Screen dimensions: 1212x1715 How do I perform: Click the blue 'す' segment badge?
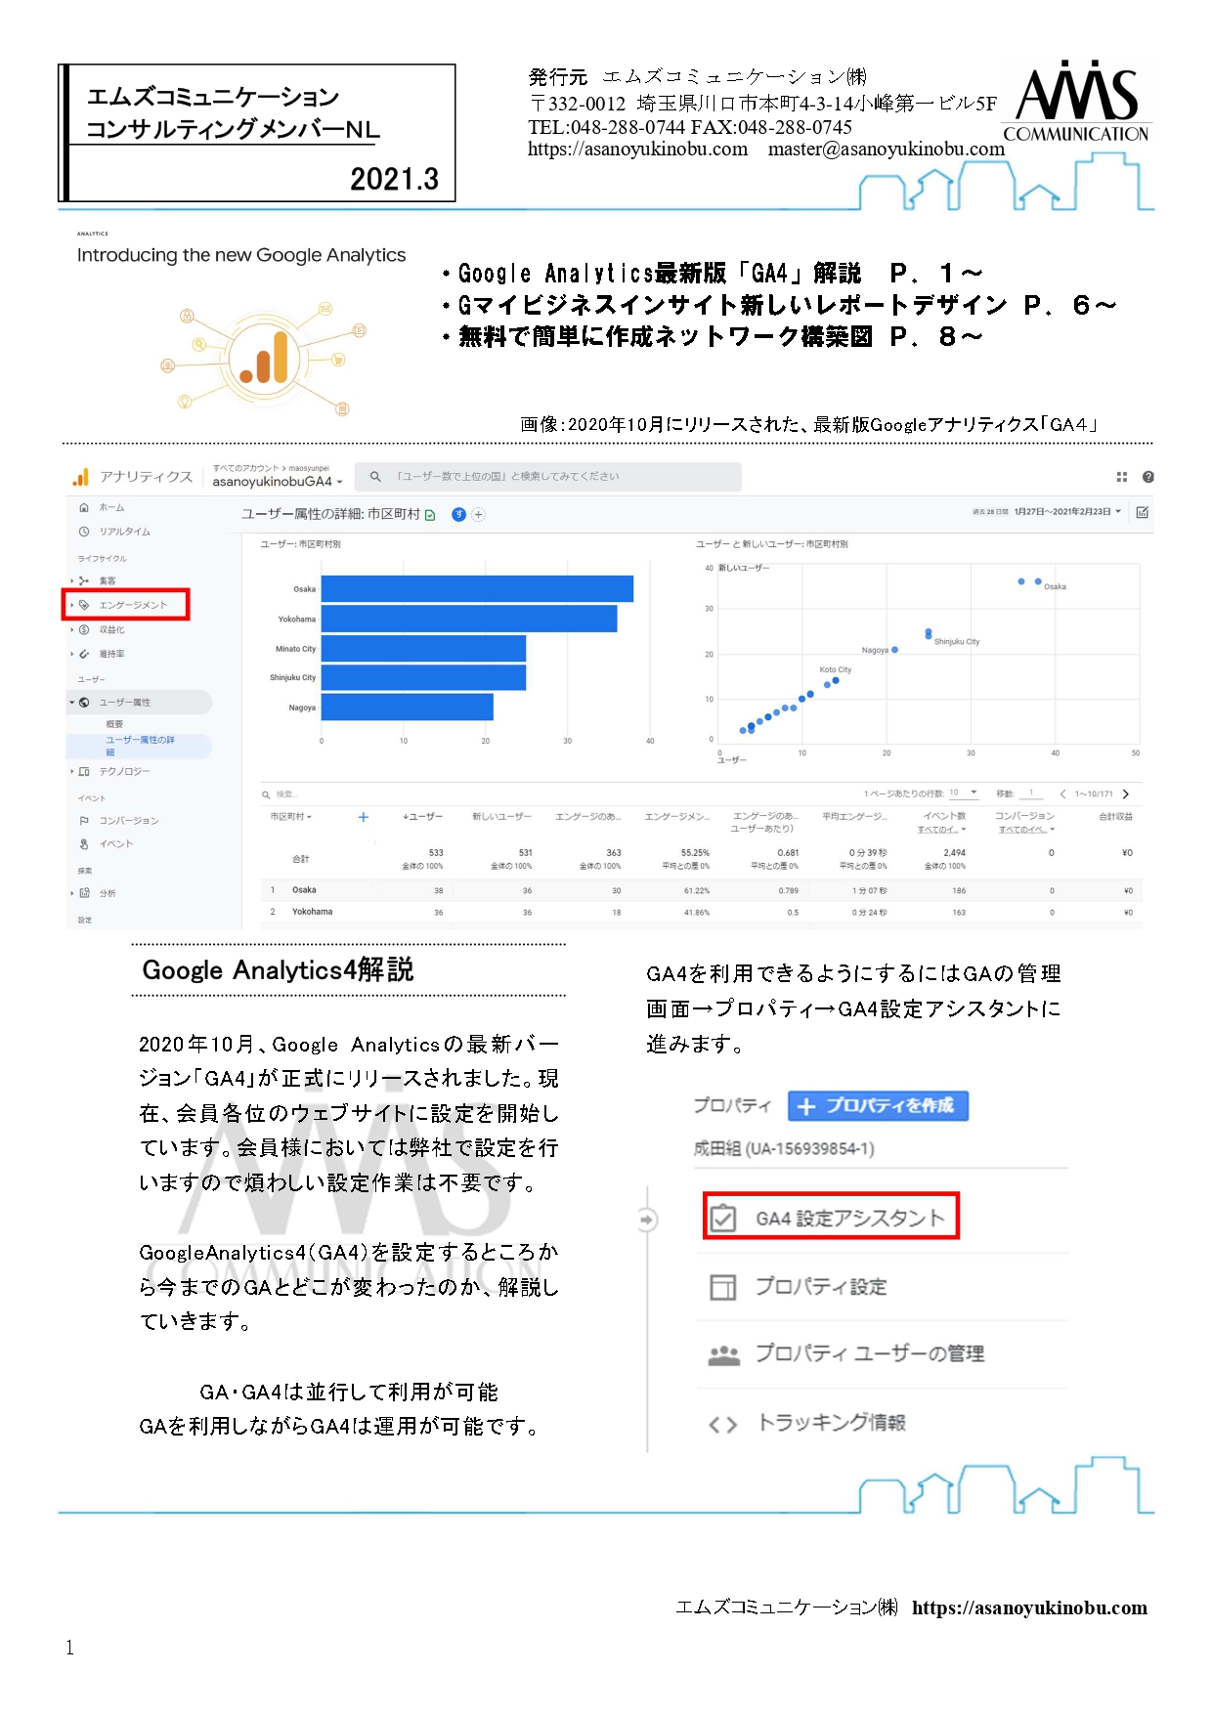coord(458,514)
